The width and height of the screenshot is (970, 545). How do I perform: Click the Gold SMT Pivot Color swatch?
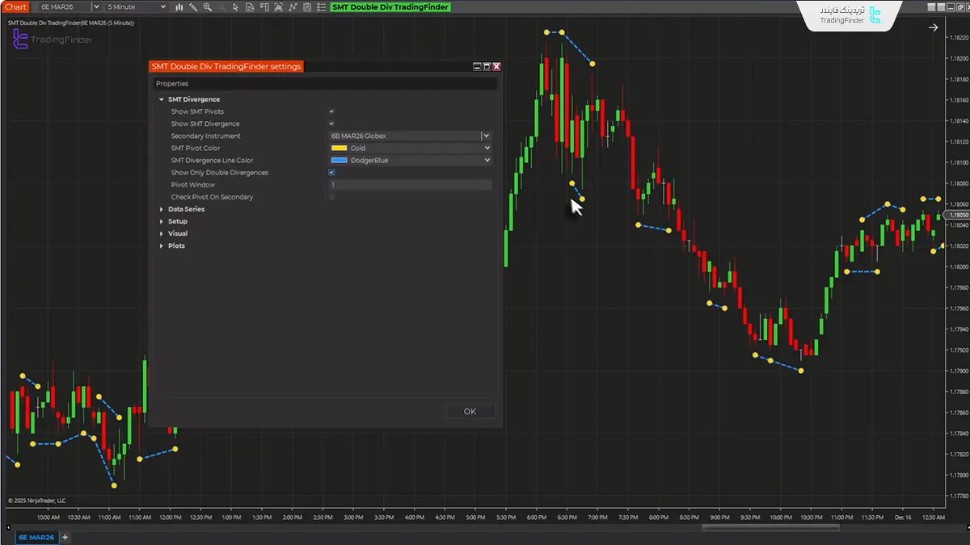pos(339,149)
